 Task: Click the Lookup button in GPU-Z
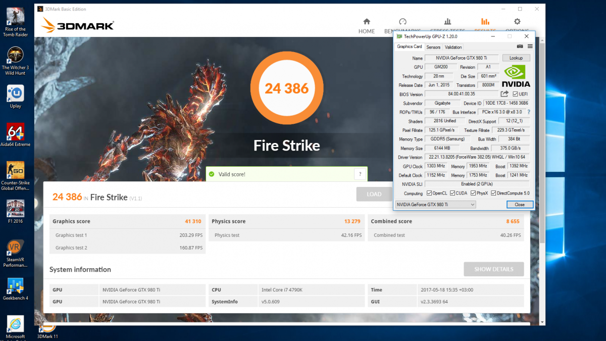pyautogui.click(x=516, y=58)
